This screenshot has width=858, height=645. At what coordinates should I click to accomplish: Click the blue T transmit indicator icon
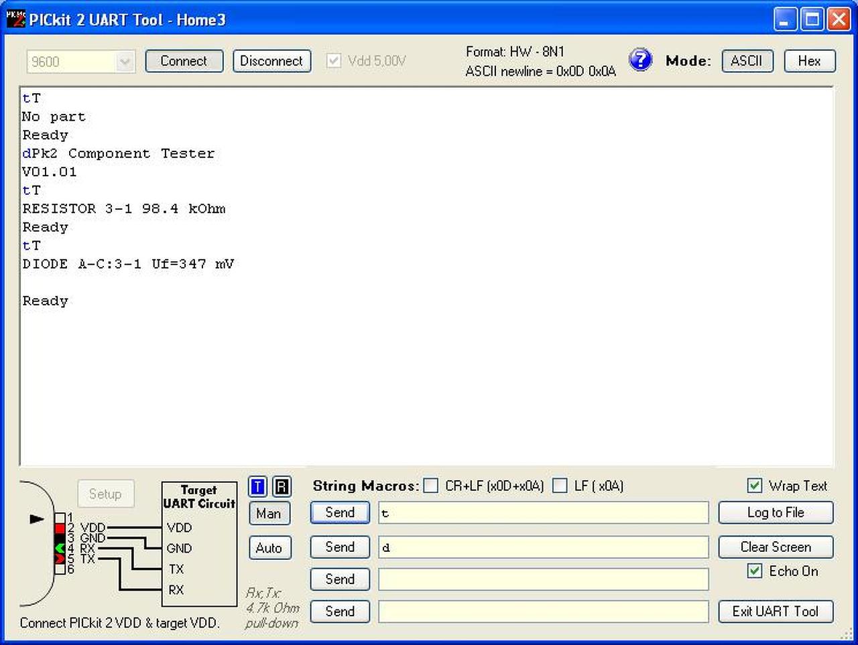[258, 487]
